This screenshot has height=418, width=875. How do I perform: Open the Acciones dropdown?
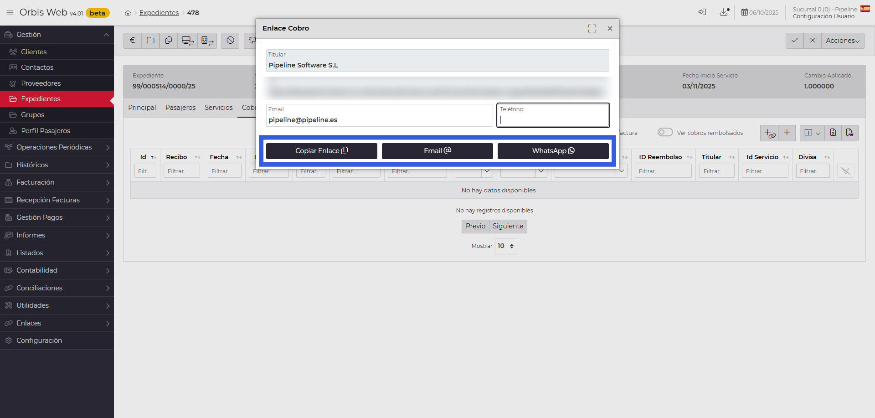click(843, 41)
